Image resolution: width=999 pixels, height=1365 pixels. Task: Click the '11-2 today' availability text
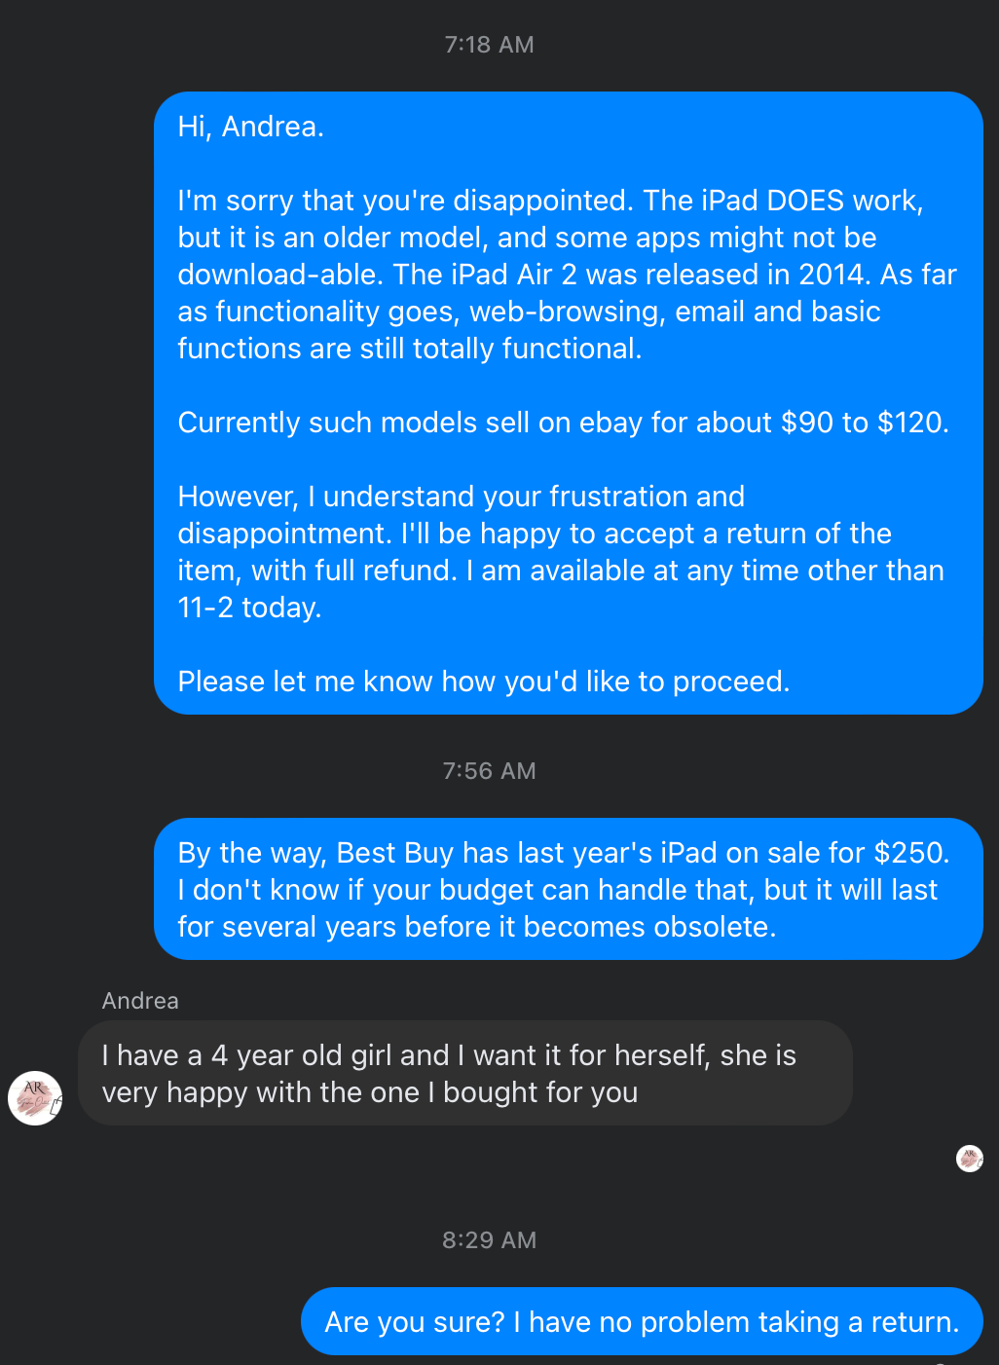click(x=247, y=608)
